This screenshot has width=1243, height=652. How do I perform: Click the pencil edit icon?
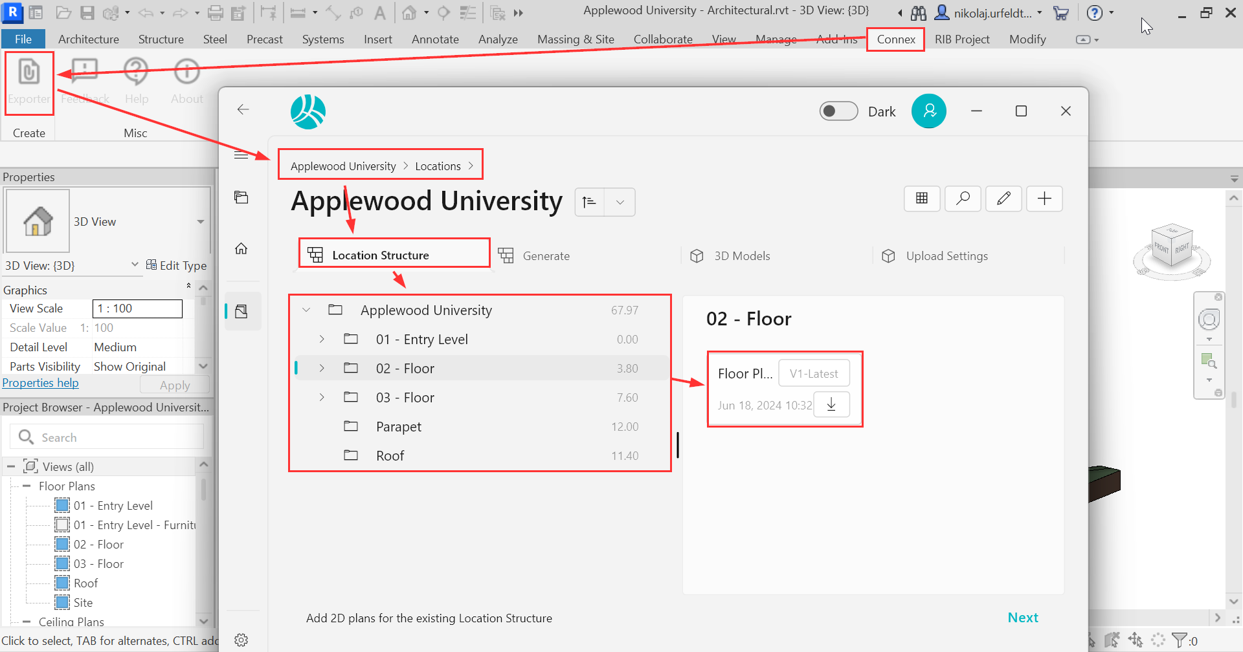pyautogui.click(x=1003, y=199)
